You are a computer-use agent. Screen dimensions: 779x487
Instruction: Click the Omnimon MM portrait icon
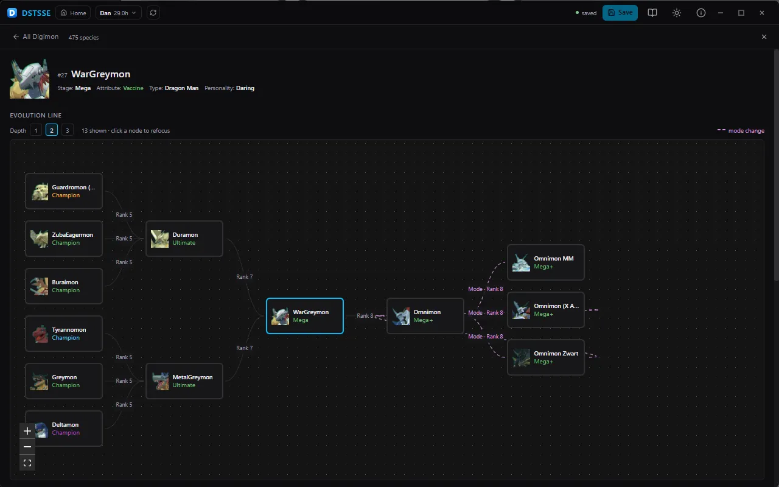pos(522,262)
